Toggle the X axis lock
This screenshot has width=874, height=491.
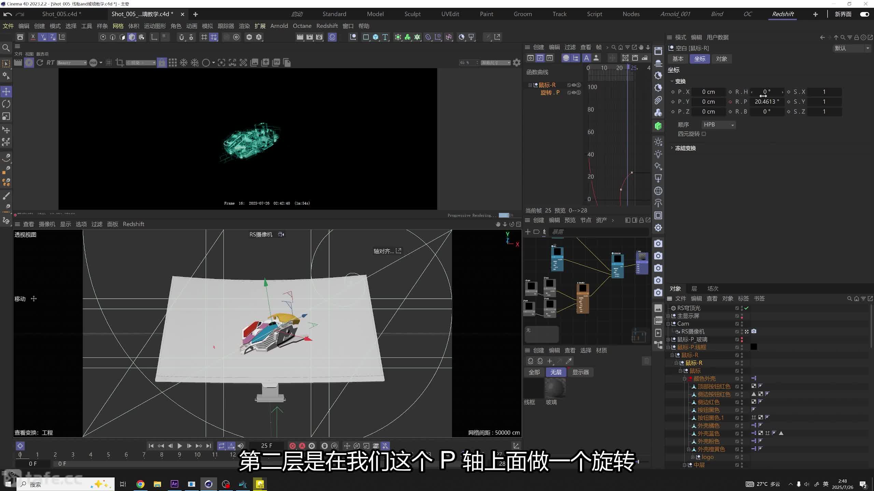coord(33,37)
